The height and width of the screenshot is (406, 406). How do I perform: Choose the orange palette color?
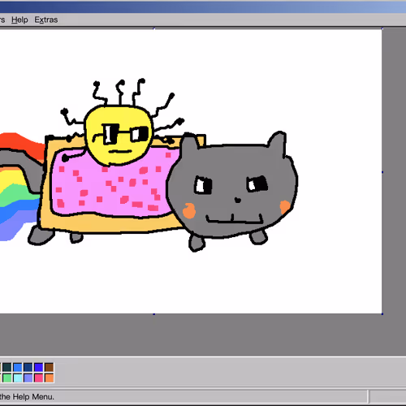coord(49,378)
